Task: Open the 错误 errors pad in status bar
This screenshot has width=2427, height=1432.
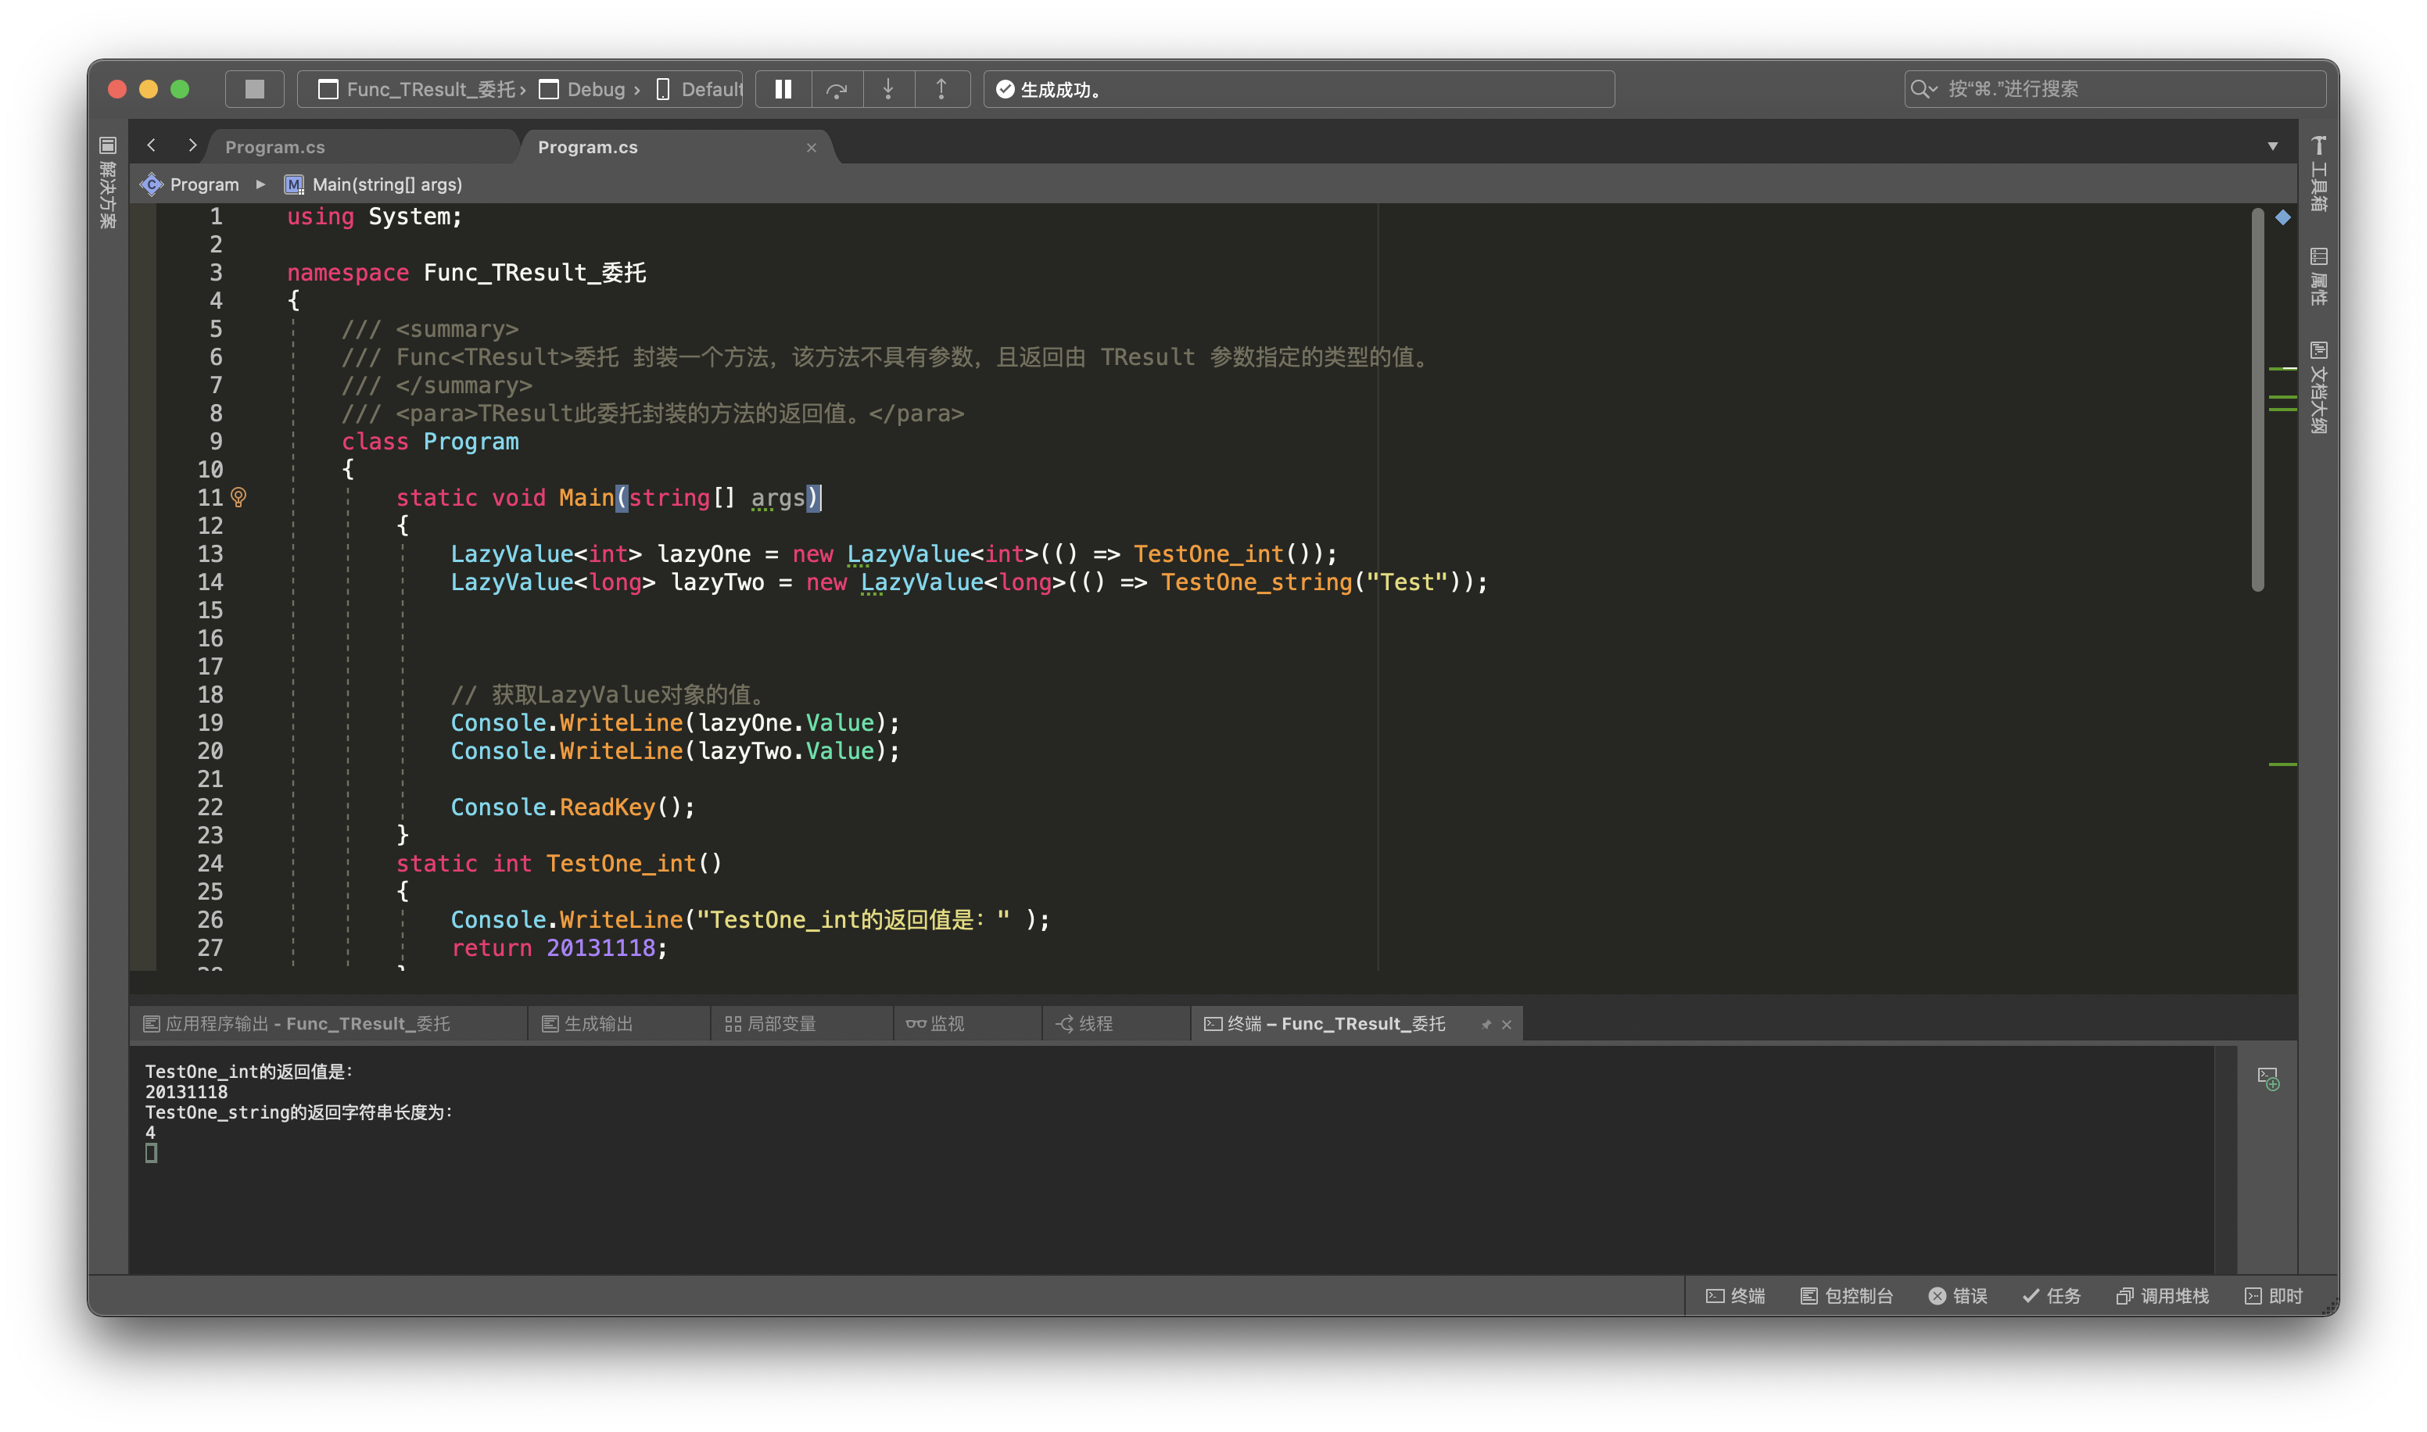Action: pos(1958,1296)
